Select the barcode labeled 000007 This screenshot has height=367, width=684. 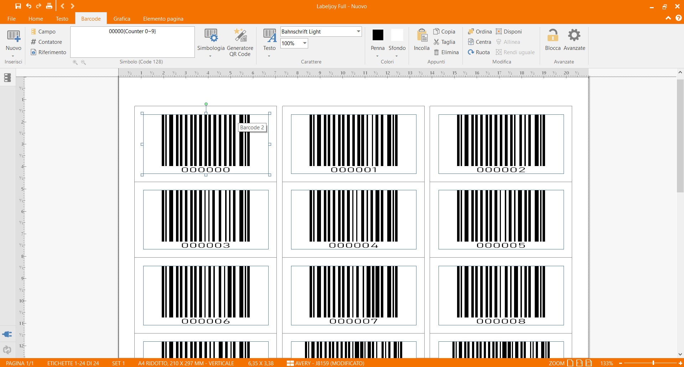click(x=353, y=295)
